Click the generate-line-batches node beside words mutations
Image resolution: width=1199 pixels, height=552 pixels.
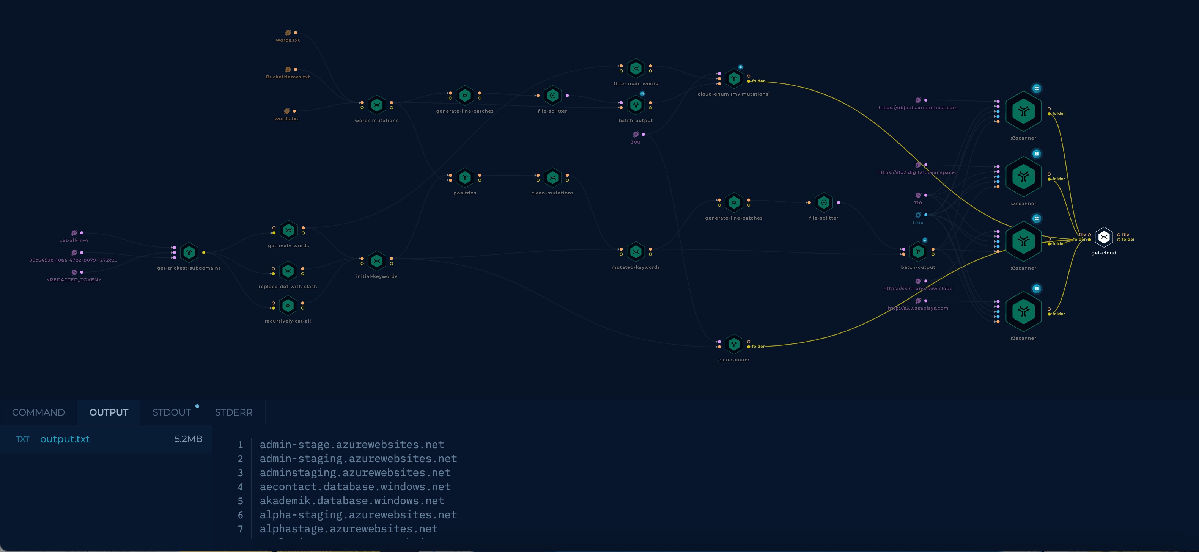(x=464, y=96)
